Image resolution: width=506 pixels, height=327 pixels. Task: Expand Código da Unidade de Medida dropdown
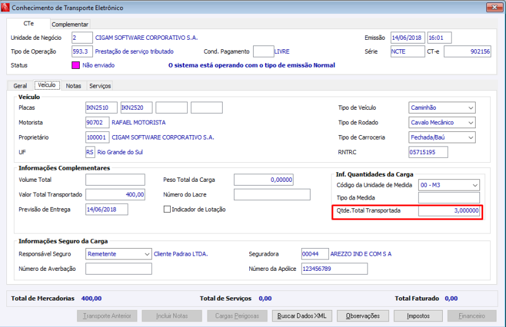pyautogui.click(x=449, y=185)
